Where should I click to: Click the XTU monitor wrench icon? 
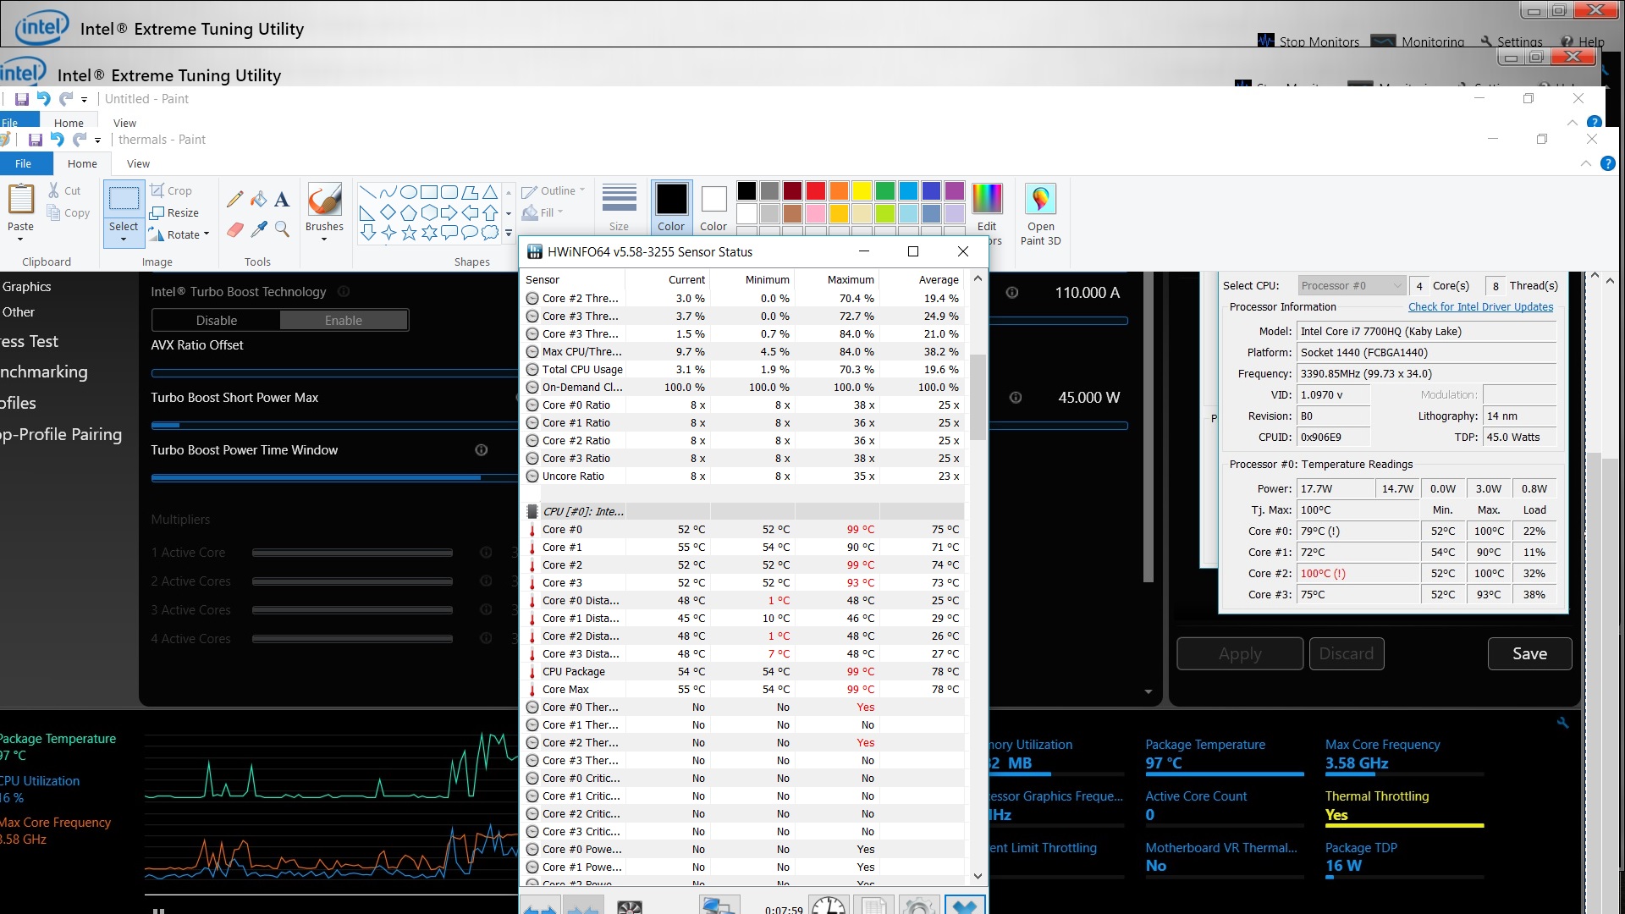tap(1562, 723)
